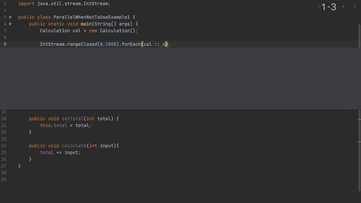Click the 'Calculation cal' declaration
Screen dimensions: 361x203
click(60, 30)
